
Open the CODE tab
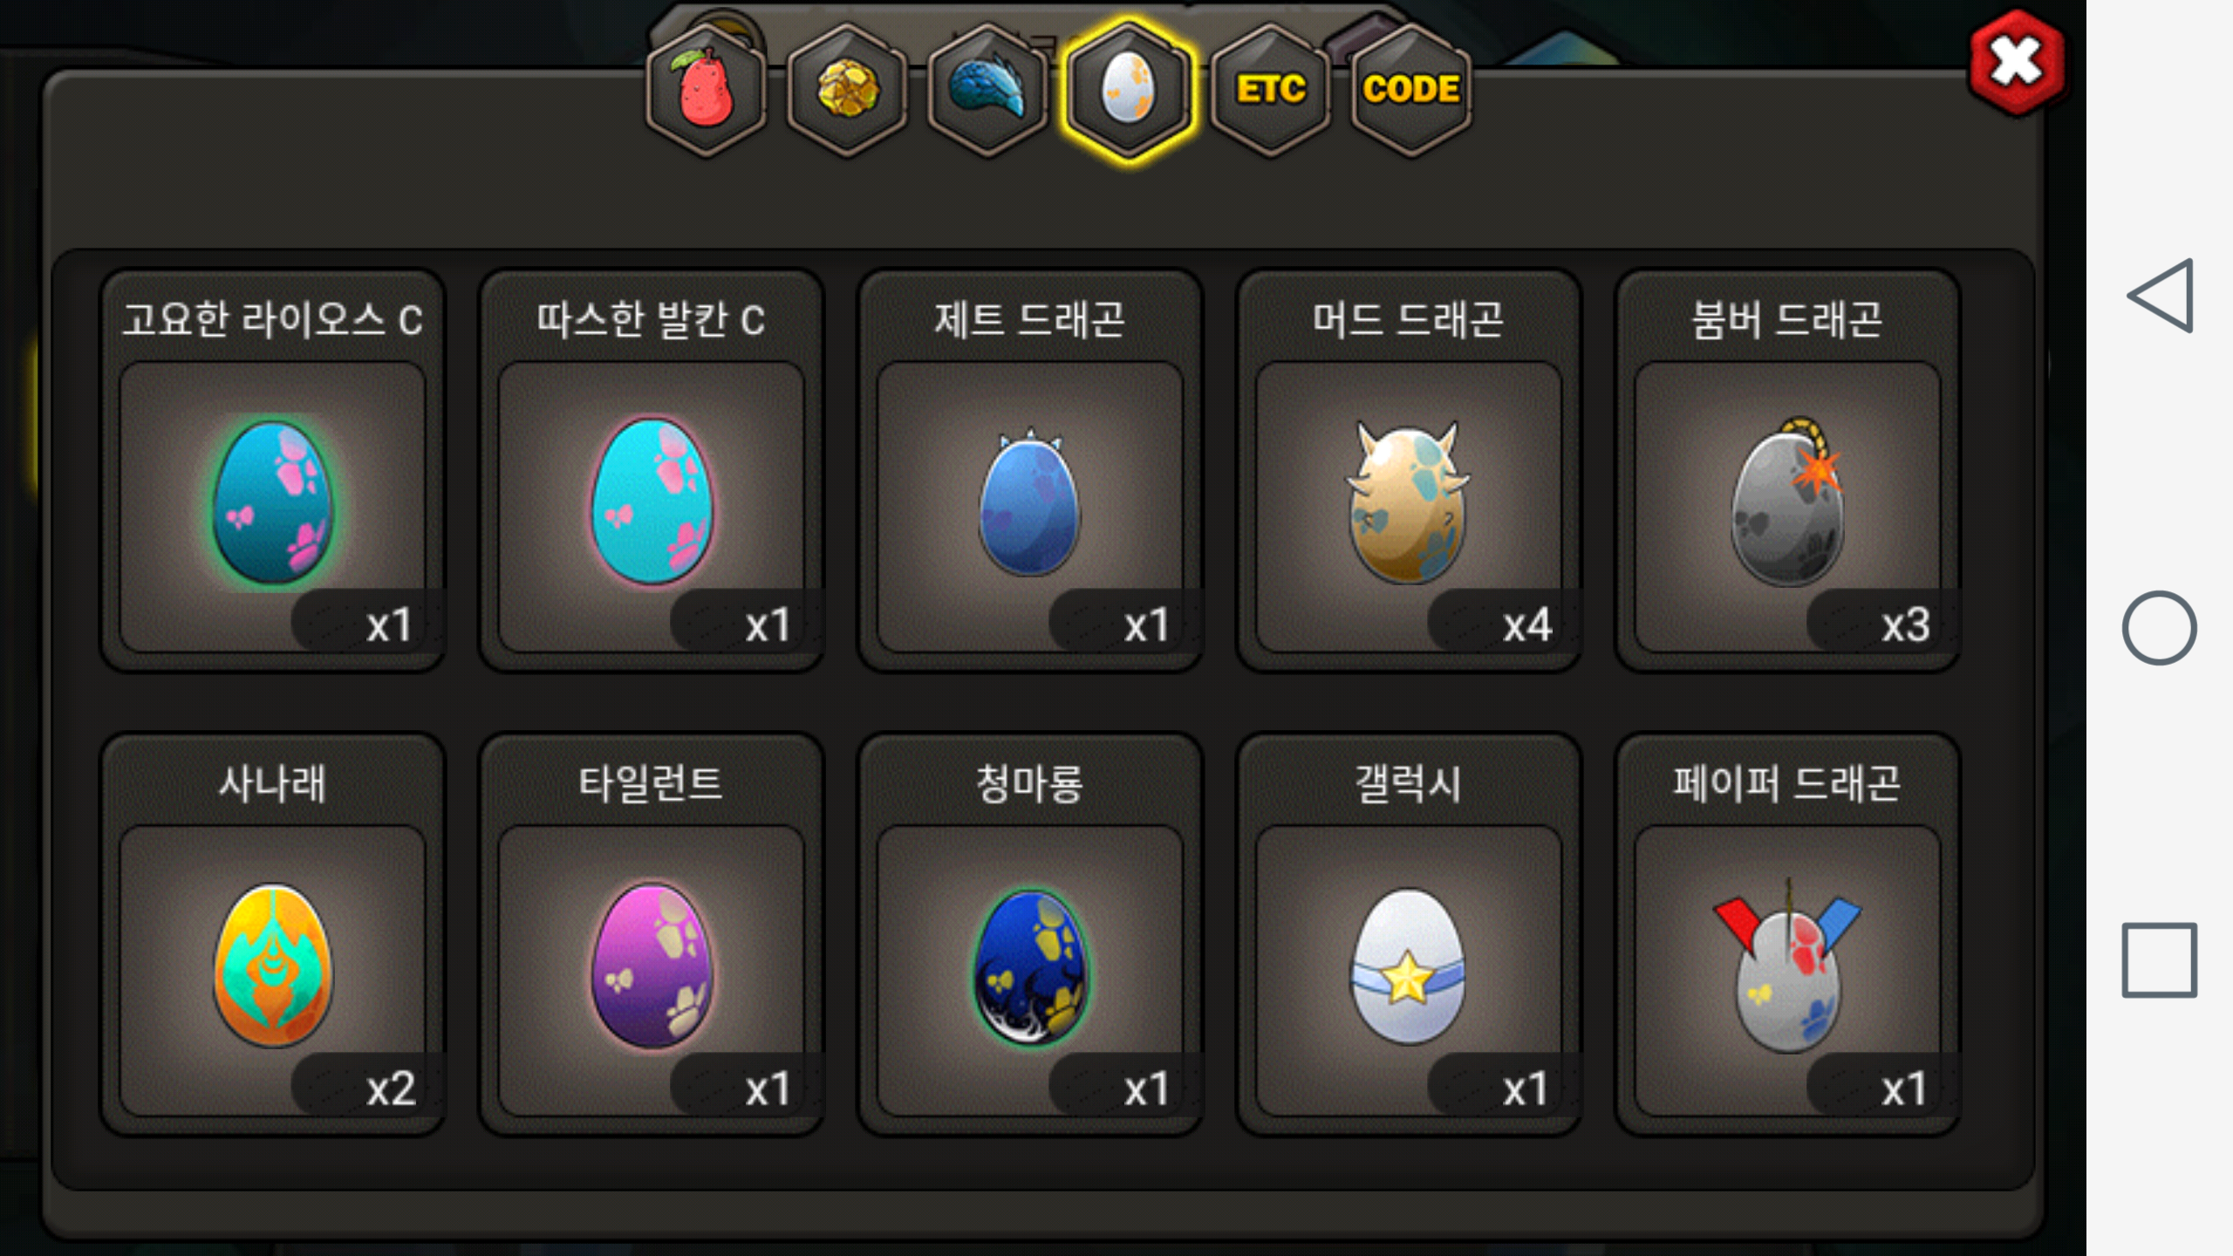1410,90
